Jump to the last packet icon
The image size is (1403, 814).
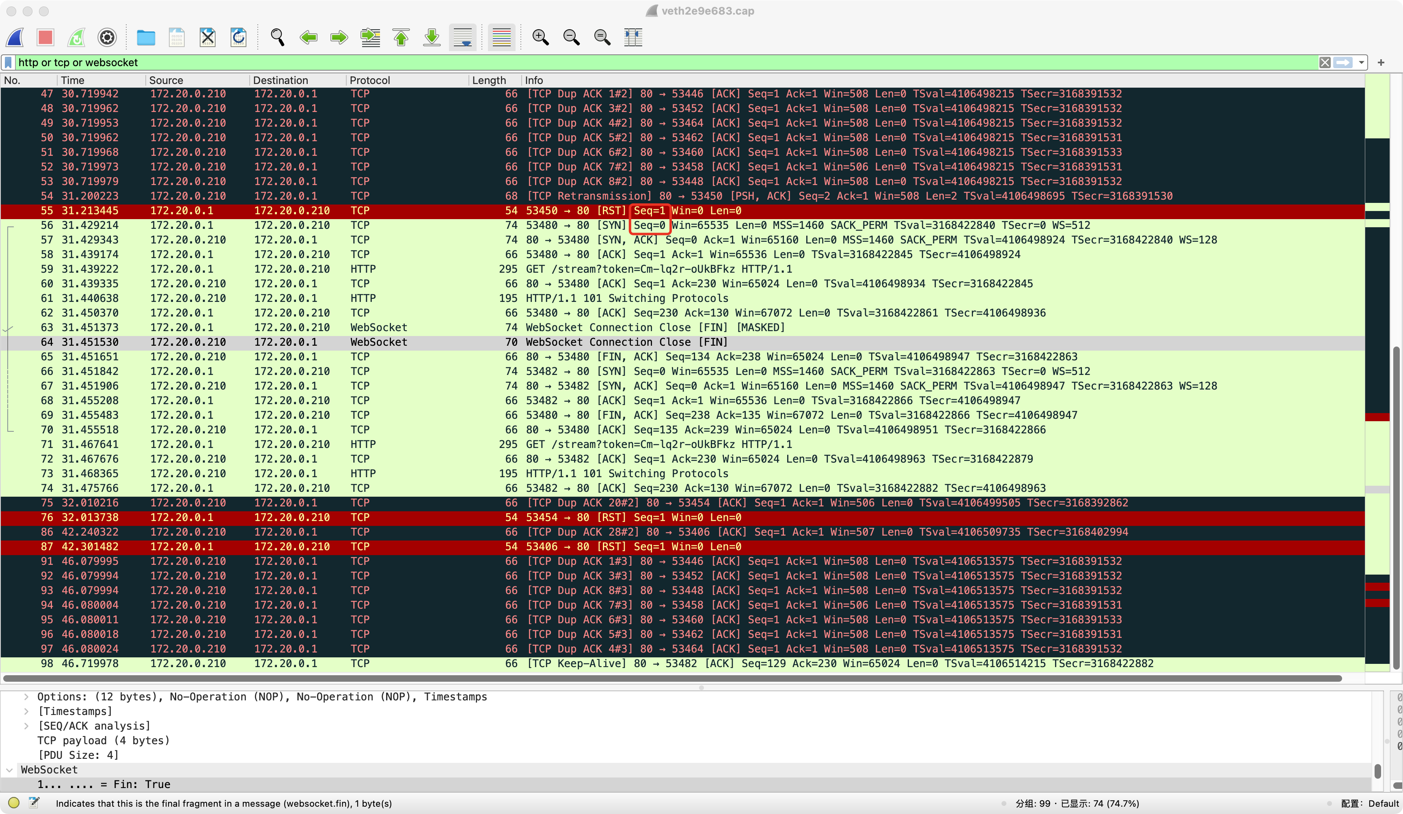pos(432,37)
